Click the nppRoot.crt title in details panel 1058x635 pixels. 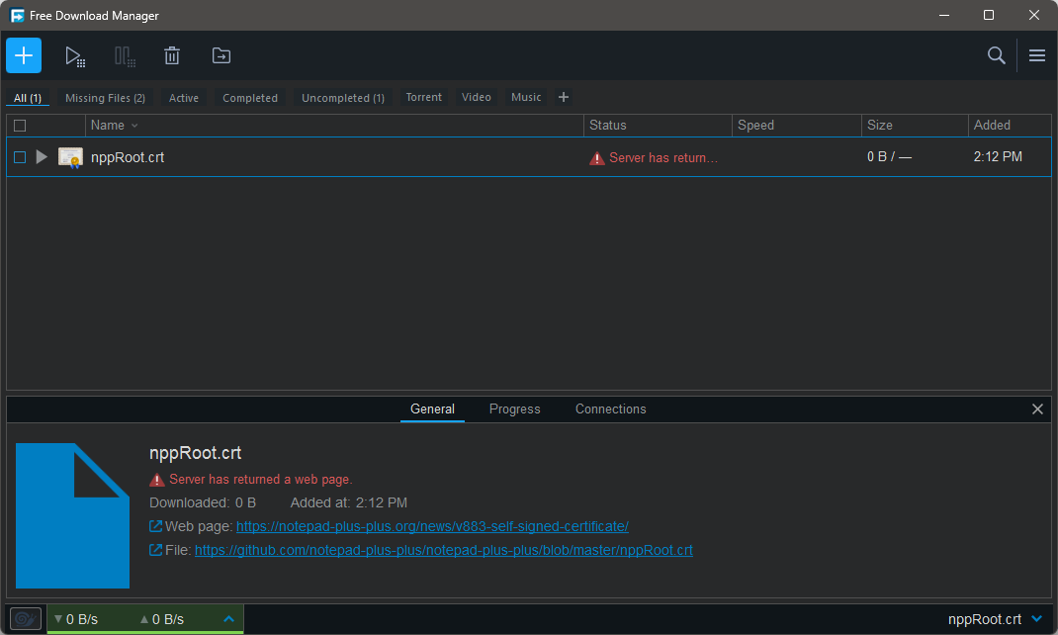click(x=195, y=453)
